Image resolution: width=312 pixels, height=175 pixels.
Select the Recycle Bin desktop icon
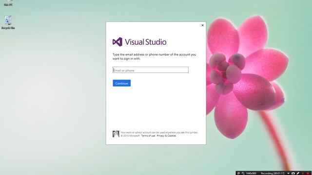(x=8, y=23)
